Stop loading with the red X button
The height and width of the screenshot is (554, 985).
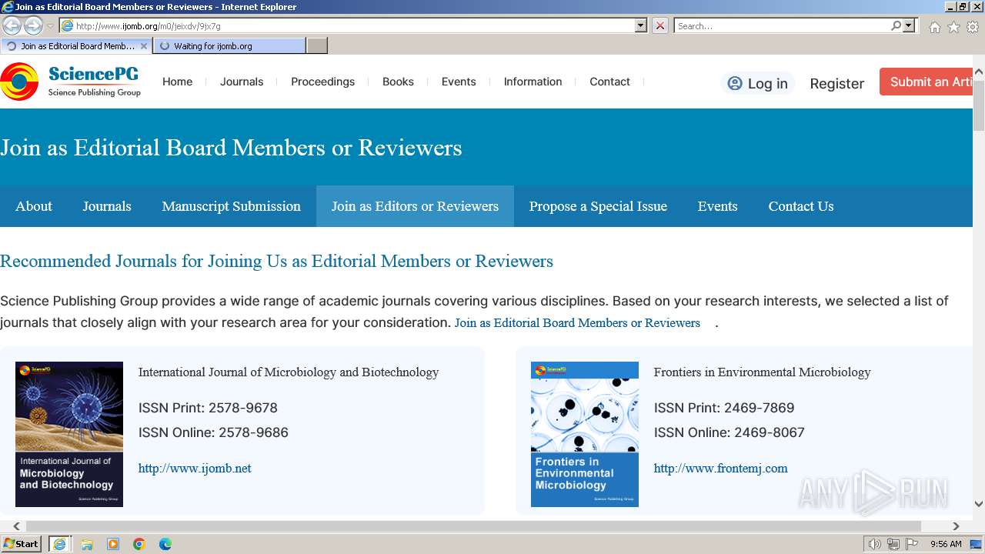[660, 25]
